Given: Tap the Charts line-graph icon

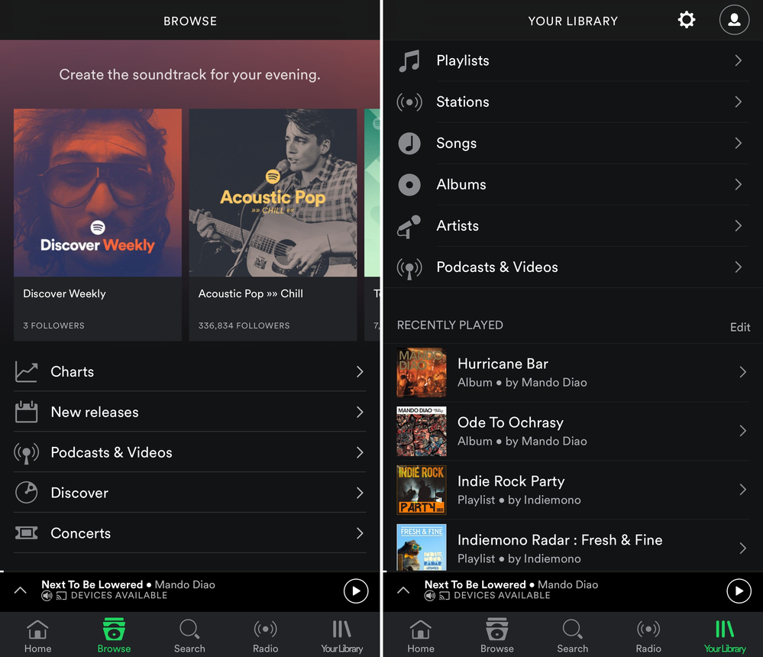Looking at the screenshot, I should click(x=26, y=372).
